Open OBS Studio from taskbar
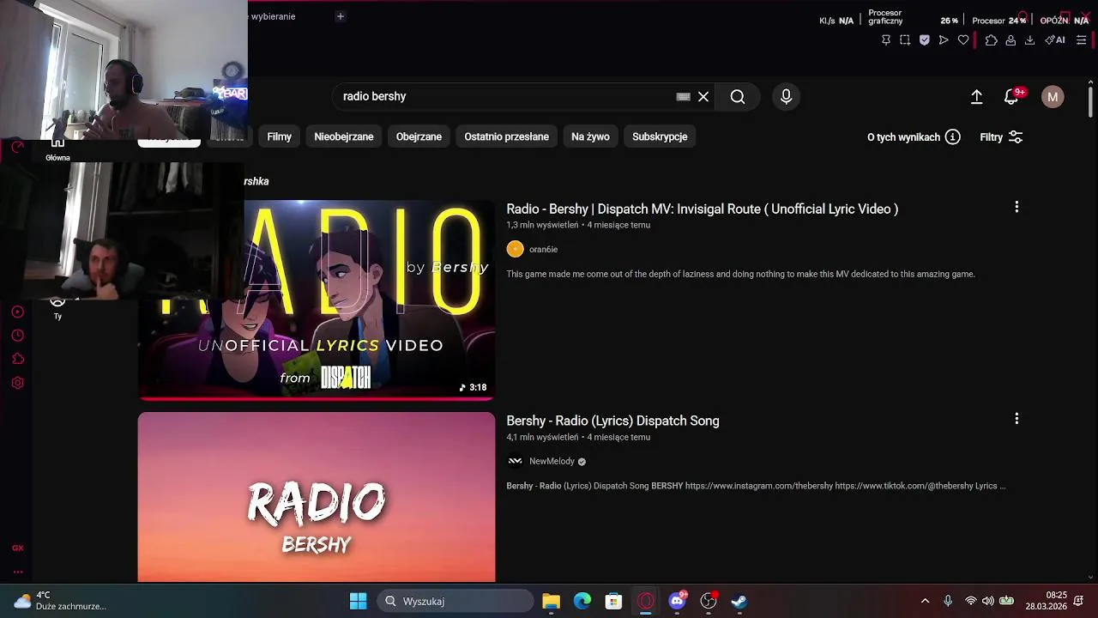 coord(709,602)
